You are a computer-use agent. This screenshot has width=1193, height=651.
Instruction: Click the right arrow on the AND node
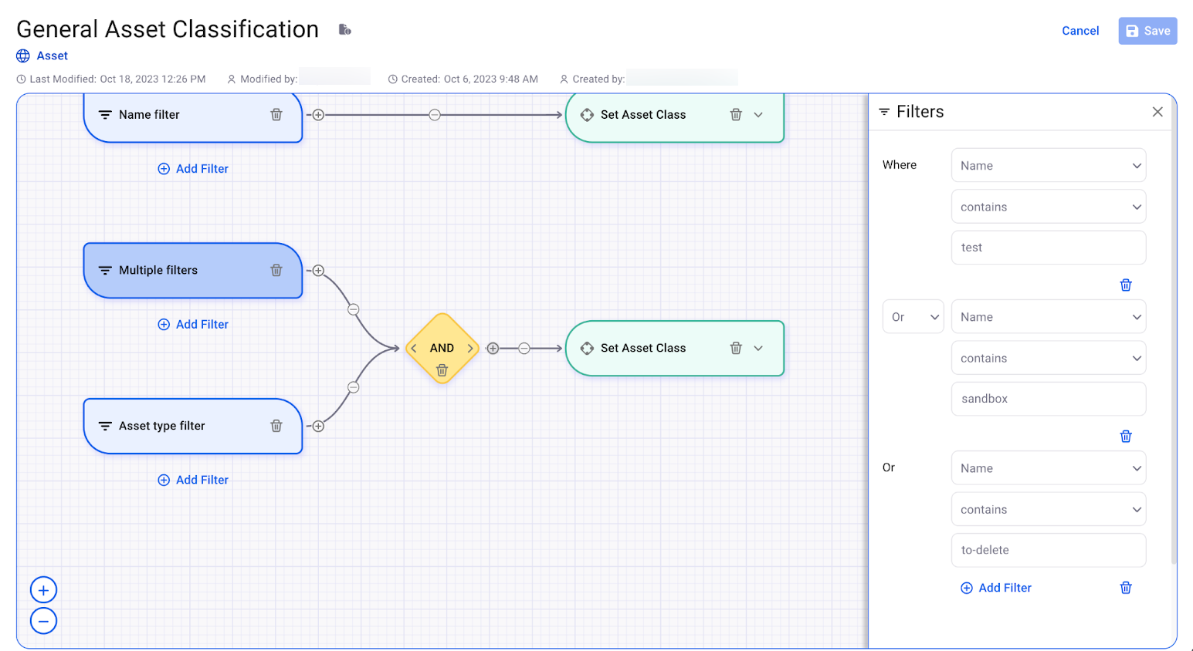pyautogui.click(x=469, y=348)
